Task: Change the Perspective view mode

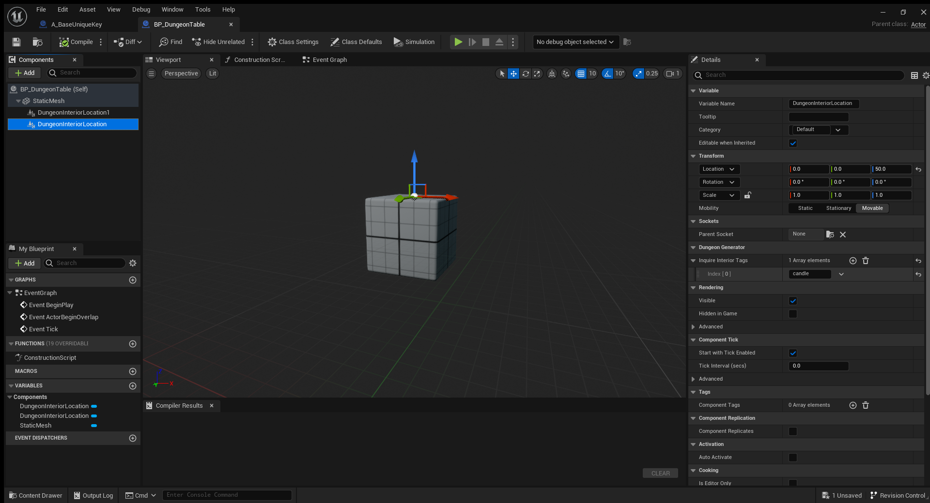Action: [181, 74]
